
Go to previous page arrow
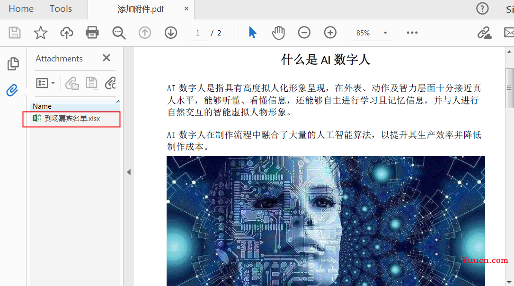click(x=144, y=33)
